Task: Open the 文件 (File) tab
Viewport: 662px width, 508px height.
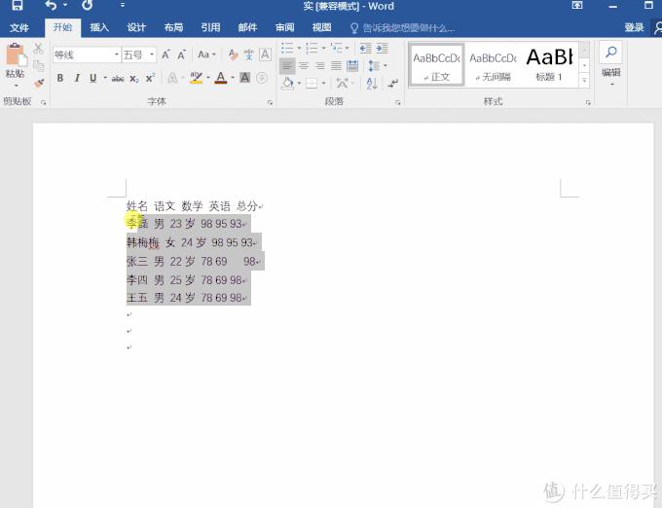Action: pos(19,28)
